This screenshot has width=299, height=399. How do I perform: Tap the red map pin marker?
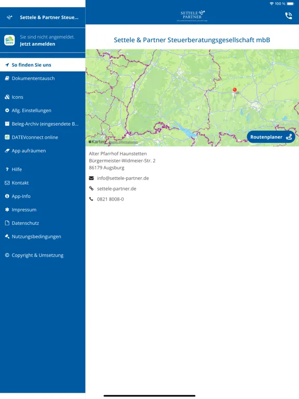235,90
